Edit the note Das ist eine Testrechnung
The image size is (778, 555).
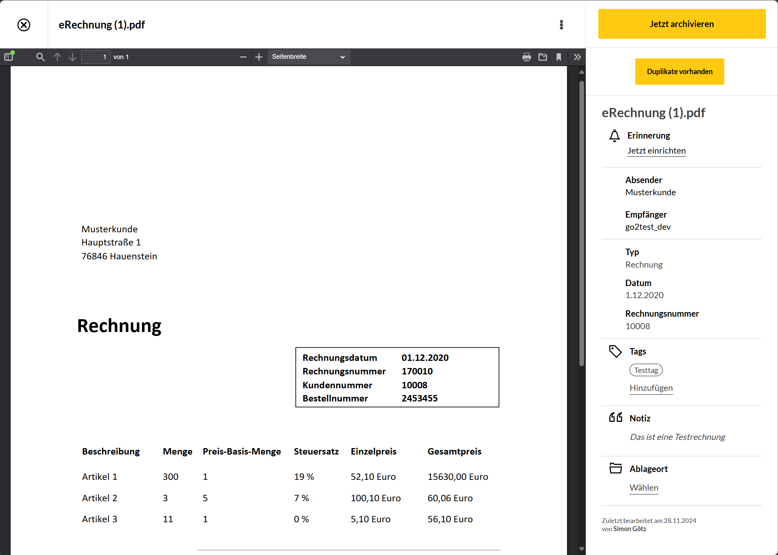(x=677, y=437)
